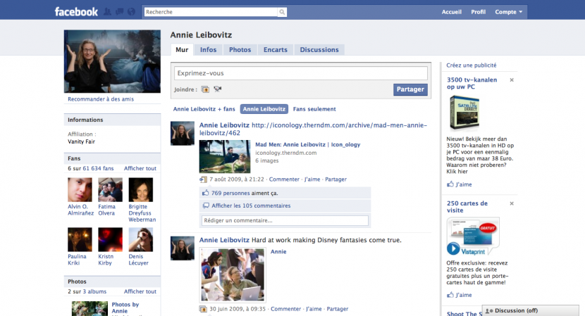
Task: Click the Créez une publicité link
Action: pos(472,65)
